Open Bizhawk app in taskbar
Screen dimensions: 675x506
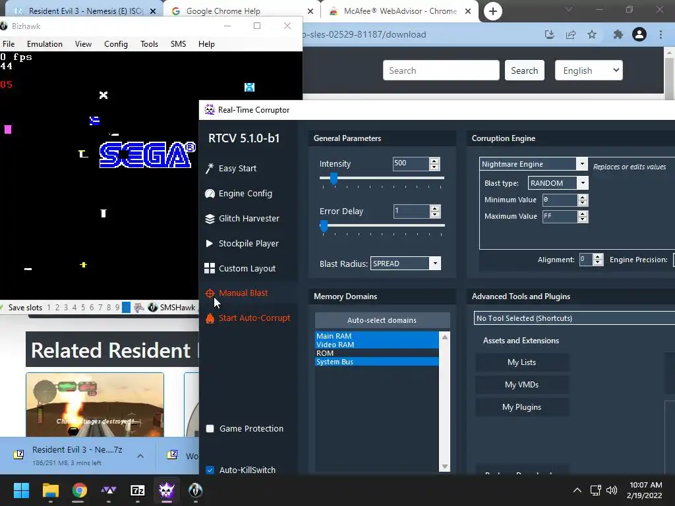pyautogui.click(x=195, y=490)
